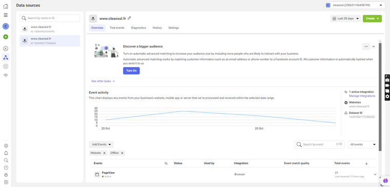Viewport: 390px width, 187px height.
Task: Toggle the sidebar panel icon at bottom
Action: click(6, 182)
